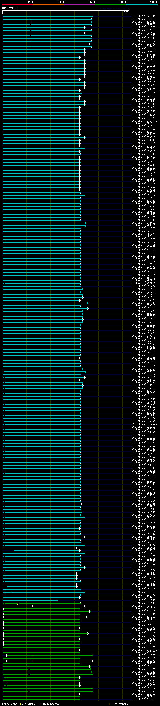
Task: Click the cyan alignment bar for UniRef100_Q2IB39
Action: coord(47,19)
